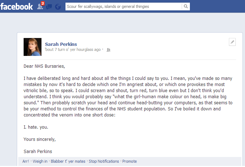Viewport: 245px width, 167px height.
Task: Click the "Yours sincerely," closing line
Action: coord(40,139)
